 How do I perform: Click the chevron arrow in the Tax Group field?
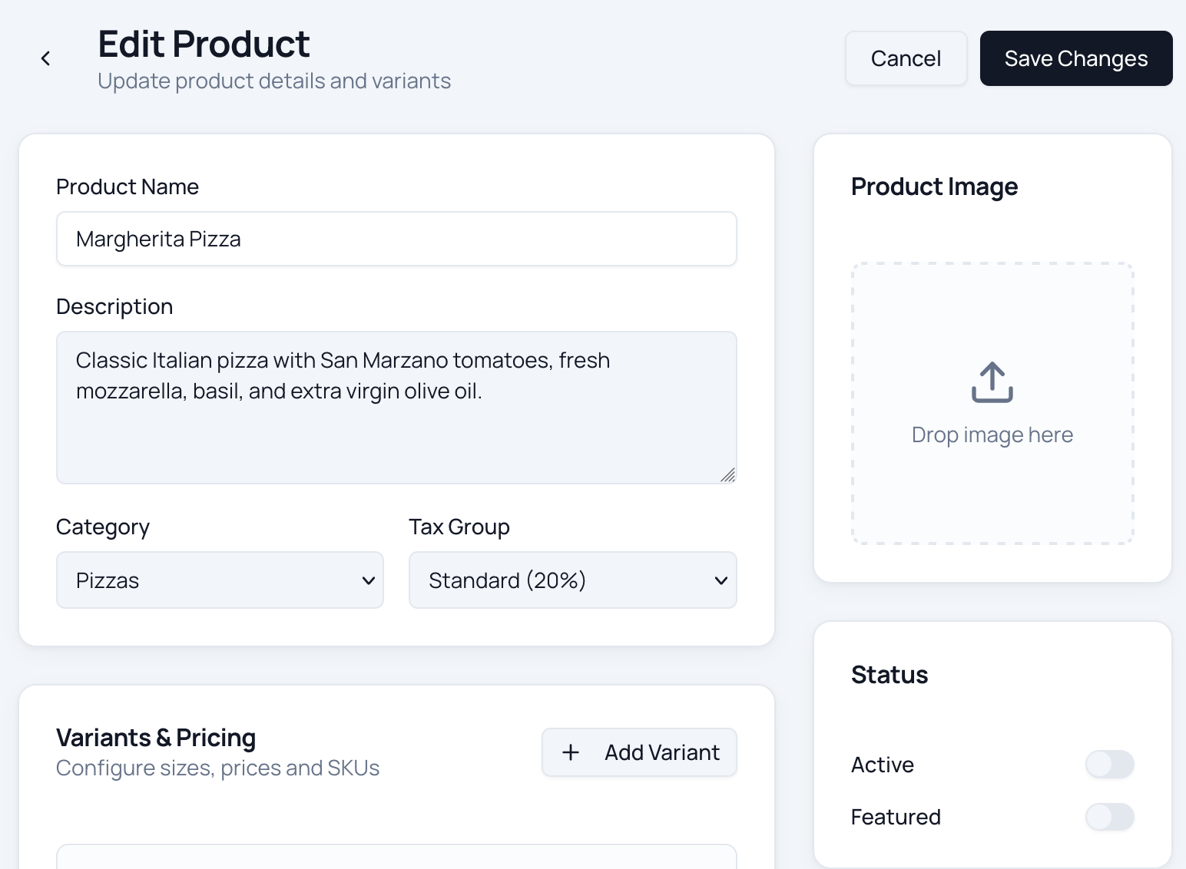(x=721, y=580)
